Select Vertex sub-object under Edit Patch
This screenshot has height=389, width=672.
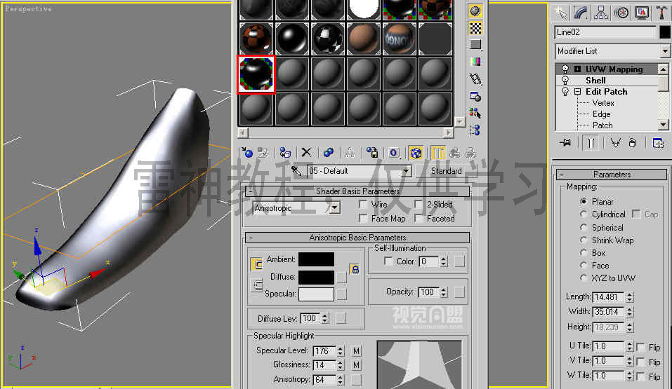tap(602, 103)
